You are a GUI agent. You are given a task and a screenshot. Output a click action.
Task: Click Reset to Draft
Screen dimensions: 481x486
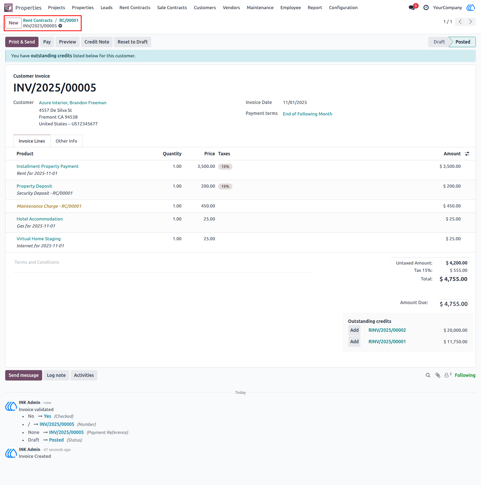click(132, 42)
